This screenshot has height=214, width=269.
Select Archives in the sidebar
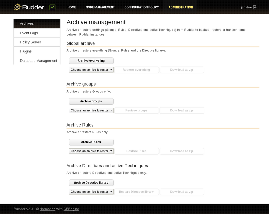pos(37,23)
